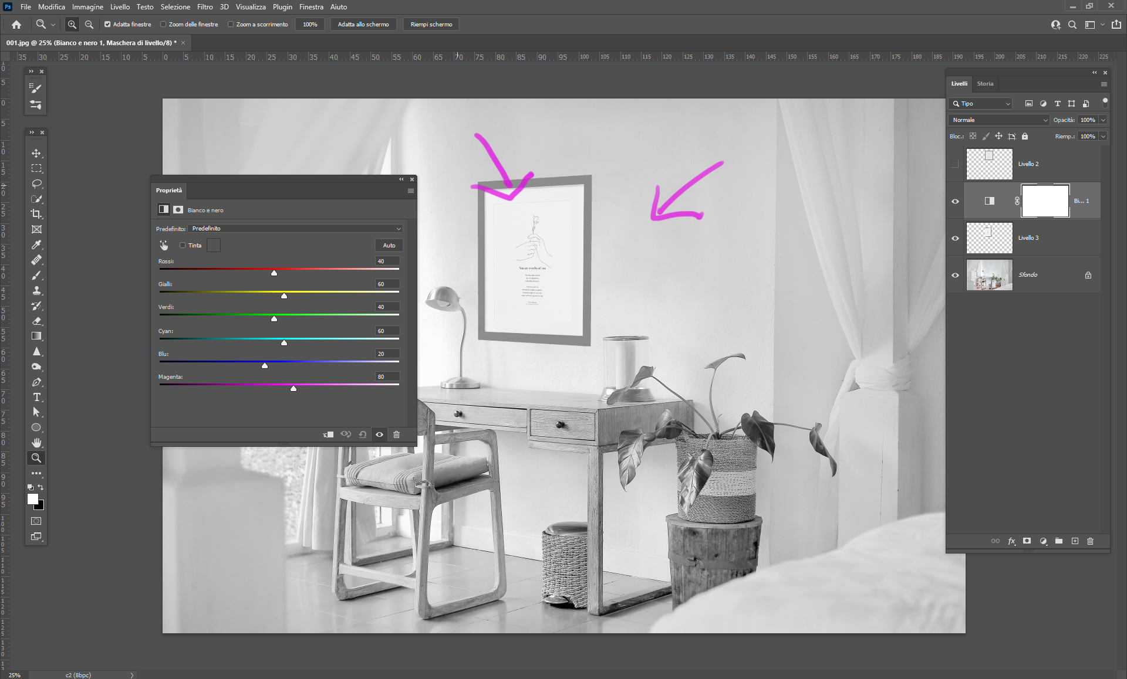Switch to the Storia tab
Screen dimensions: 1127x679
click(985, 84)
